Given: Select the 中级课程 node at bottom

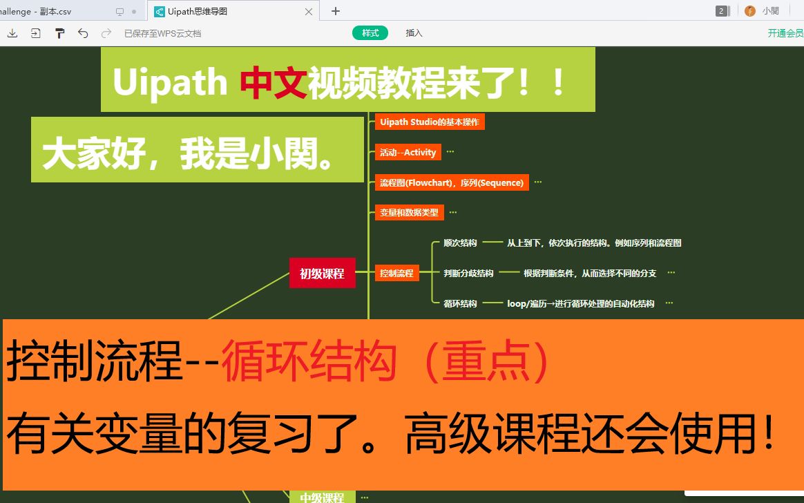Looking at the screenshot, I should coord(322,497).
